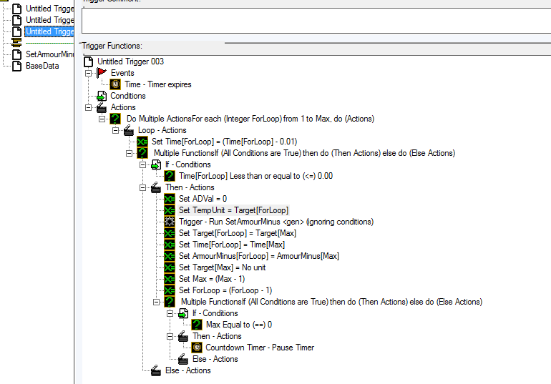
Task: Click the set-variable icon for Set Target[ForLoop] = Target[Max]
Action: tap(170, 233)
